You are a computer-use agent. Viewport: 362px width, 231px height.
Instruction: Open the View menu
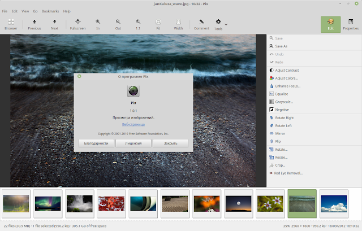[x=25, y=11]
